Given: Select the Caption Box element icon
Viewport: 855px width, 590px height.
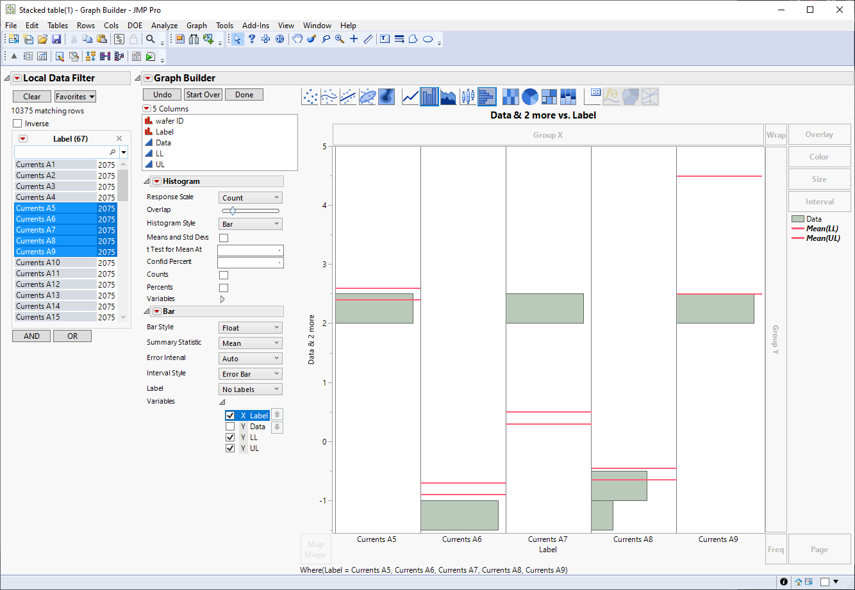Looking at the screenshot, I should 593,97.
